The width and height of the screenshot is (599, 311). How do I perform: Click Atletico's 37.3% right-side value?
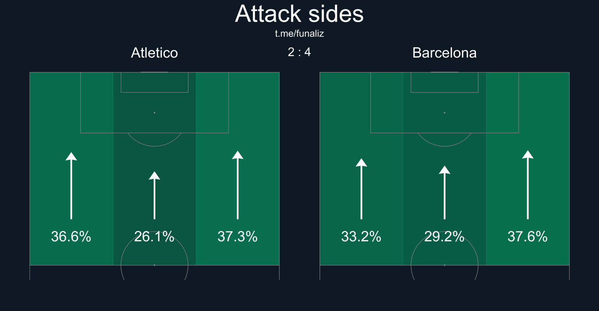(237, 236)
